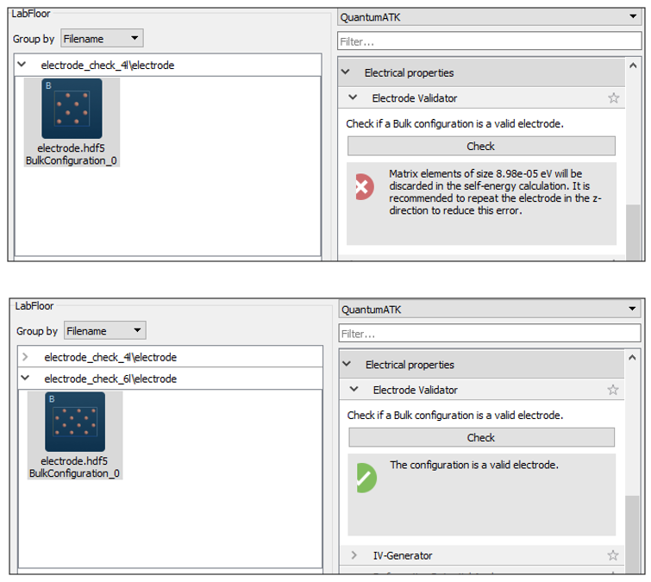Screen dimensions: 651x582
Task: Click the green valid checkmark icon
Action: pos(366,478)
